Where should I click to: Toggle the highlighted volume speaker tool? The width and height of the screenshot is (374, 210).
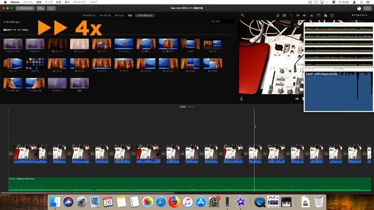pos(305,16)
